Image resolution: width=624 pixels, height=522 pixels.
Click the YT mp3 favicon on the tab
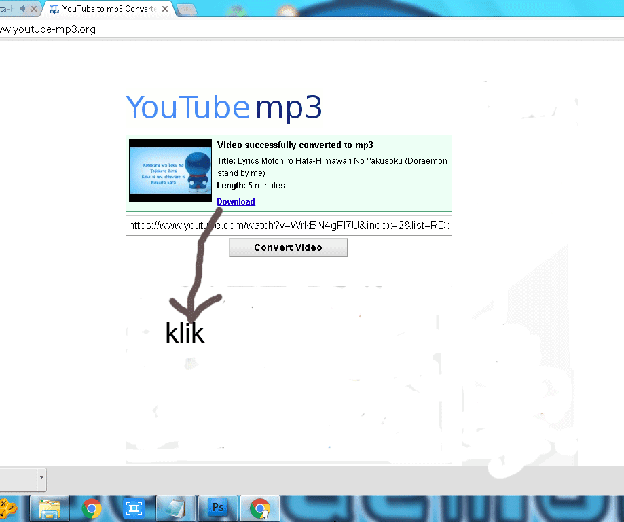click(54, 9)
